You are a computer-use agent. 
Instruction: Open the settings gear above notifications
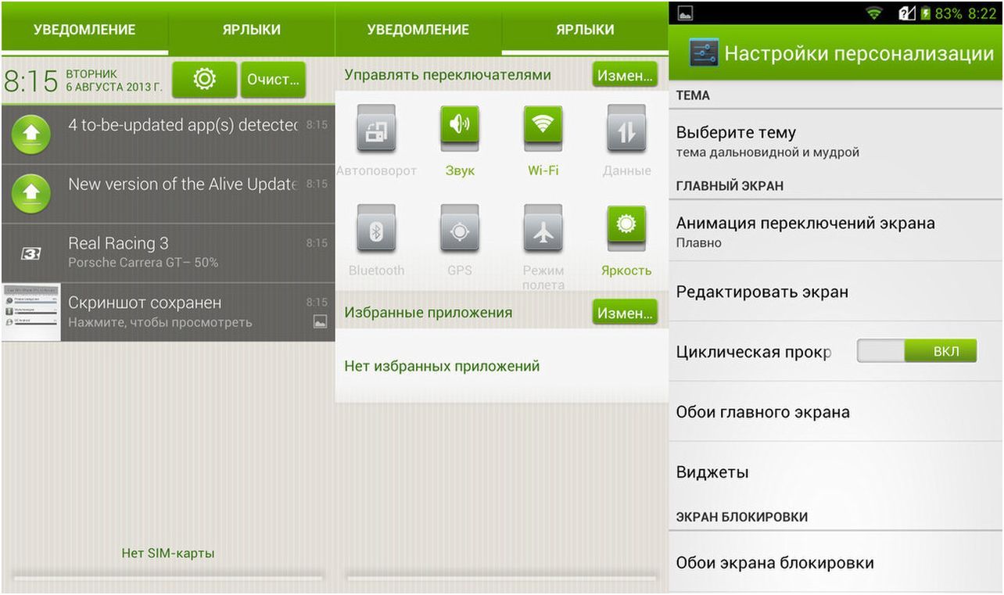[x=204, y=80]
